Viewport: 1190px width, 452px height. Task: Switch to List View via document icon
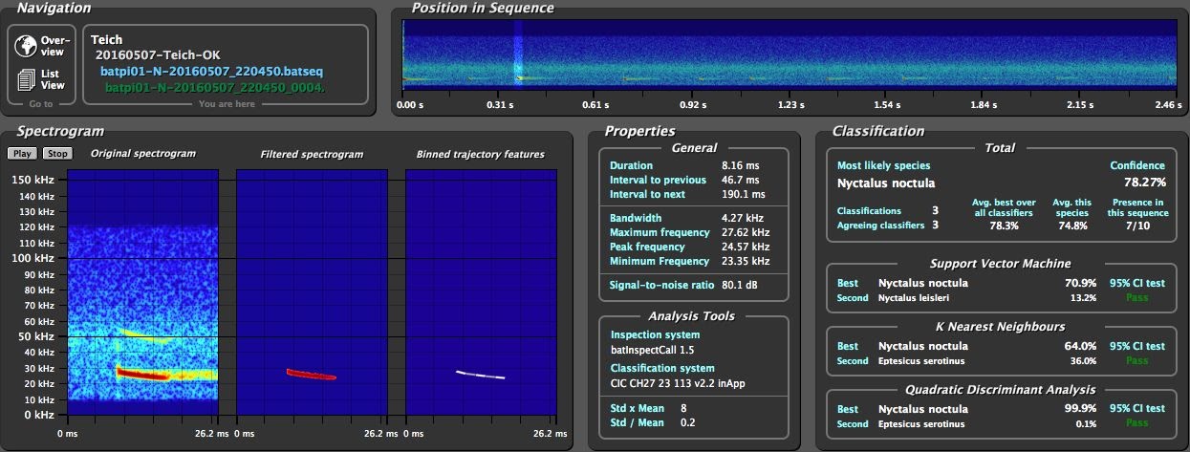27,80
